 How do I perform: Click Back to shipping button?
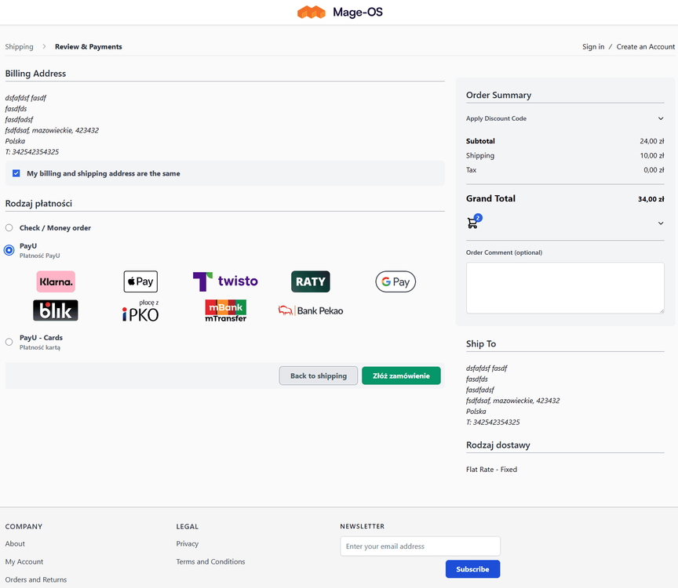tap(319, 376)
